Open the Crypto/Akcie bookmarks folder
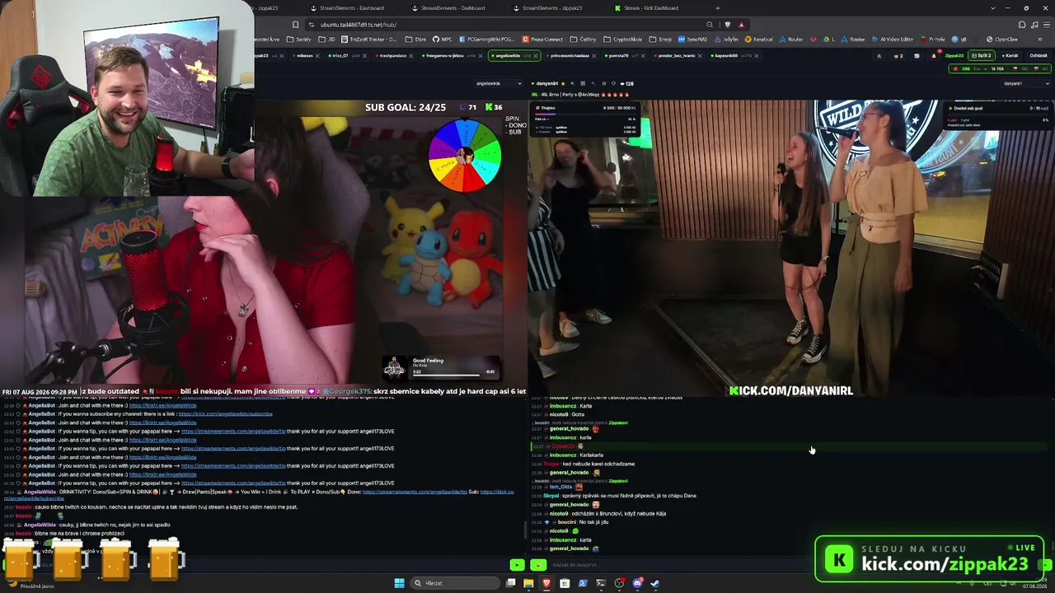The height and width of the screenshot is (593, 1055). click(x=623, y=40)
